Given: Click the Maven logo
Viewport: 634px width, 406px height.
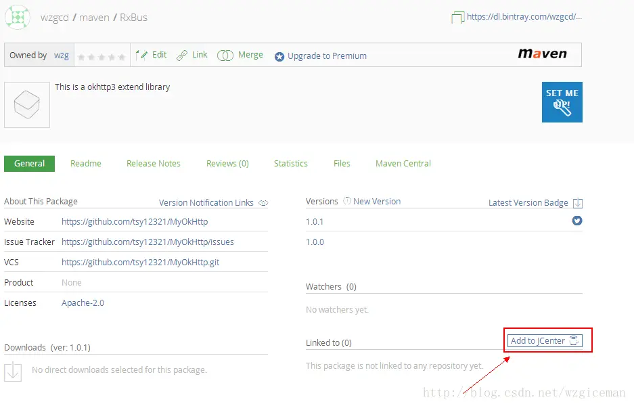Looking at the screenshot, I should click(542, 53).
